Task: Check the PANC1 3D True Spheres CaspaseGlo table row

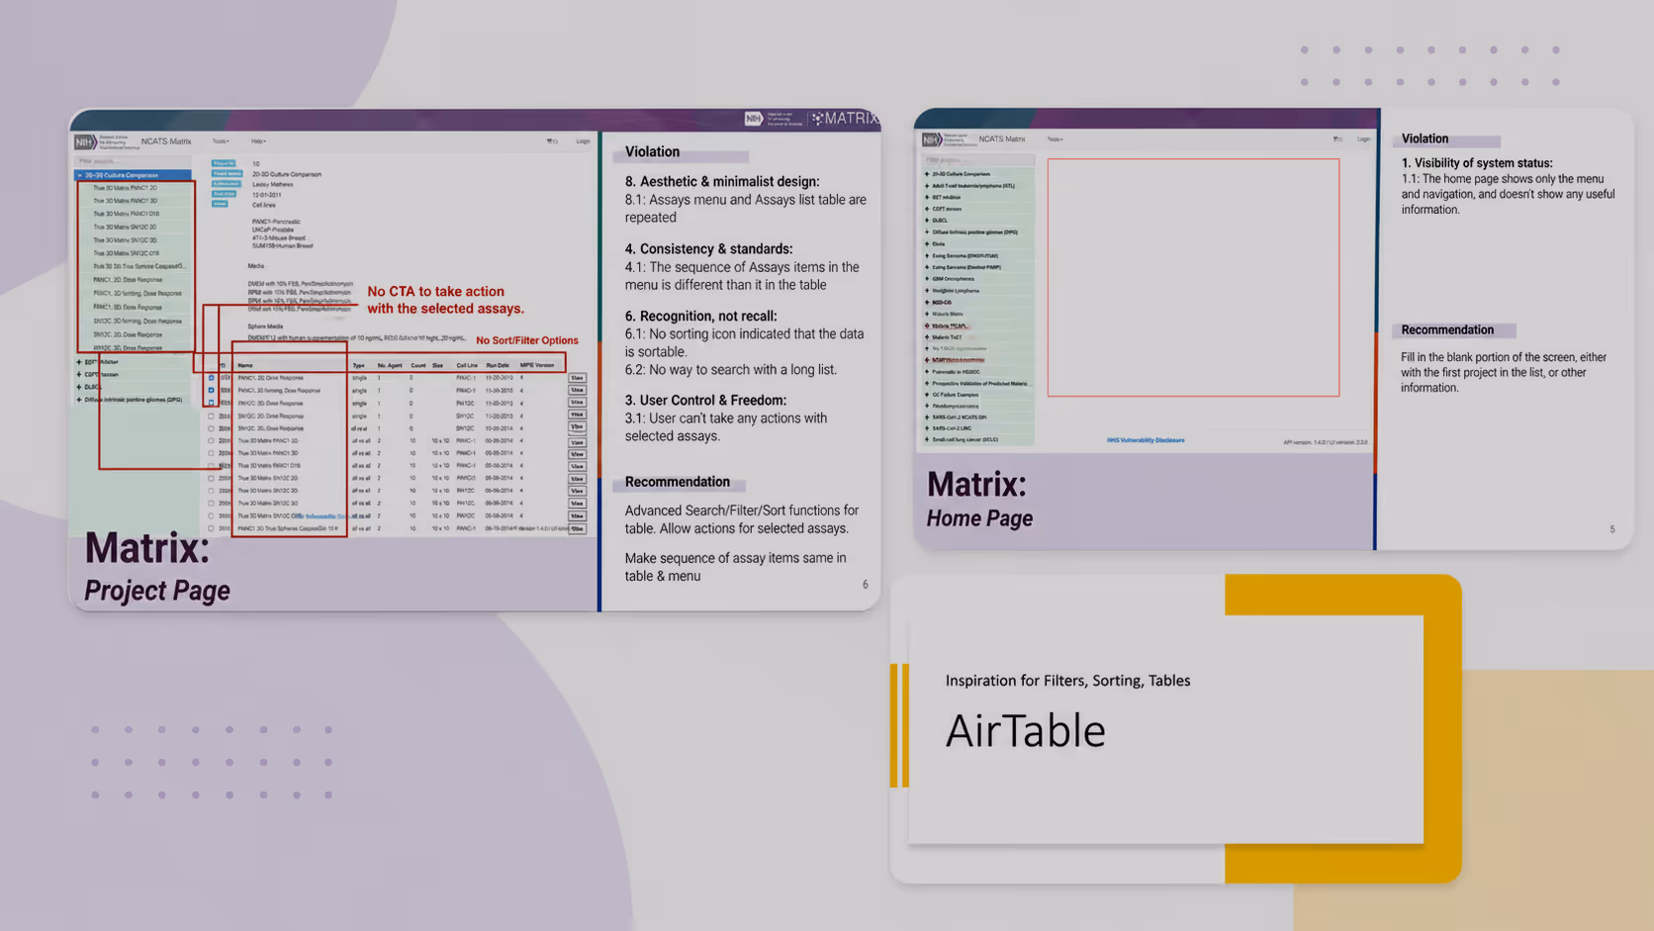Action: 211,528
